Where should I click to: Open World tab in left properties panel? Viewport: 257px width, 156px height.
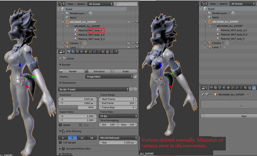tap(82, 52)
